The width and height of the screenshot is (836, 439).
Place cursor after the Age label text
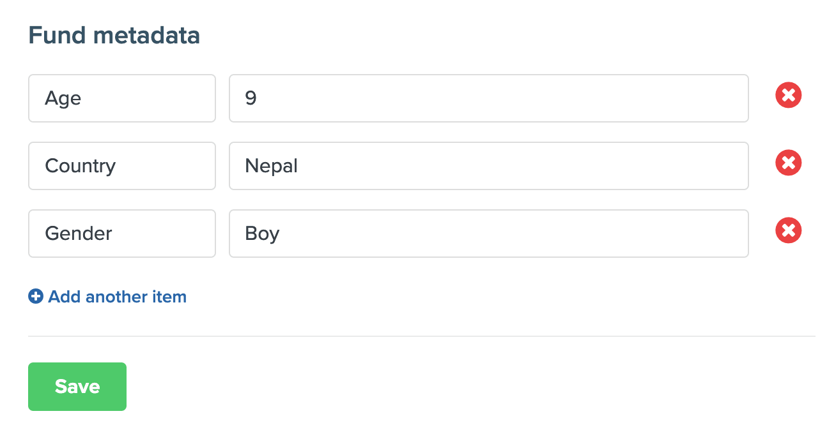[82, 98]
